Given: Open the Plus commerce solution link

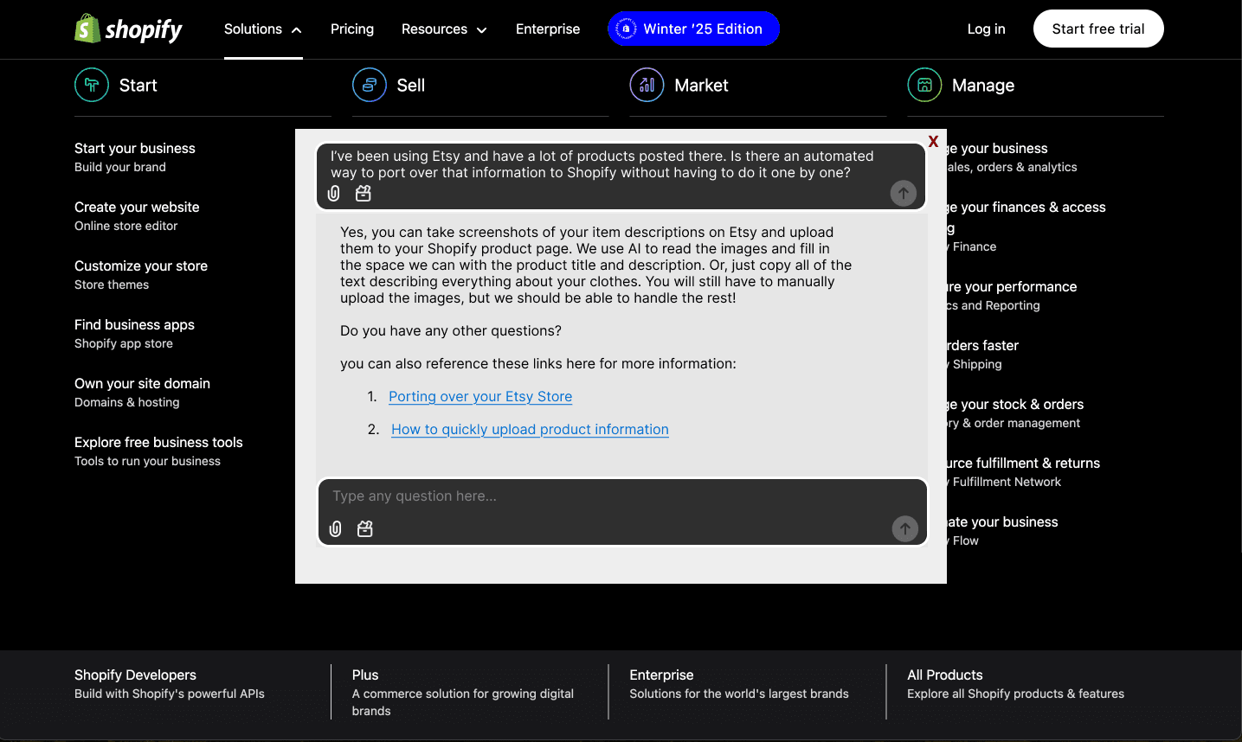Looking at the screenshot, I should (x=463, y=692).
